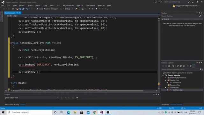Screen dimensions: 204x115
Task: Click the editor horizontal scrollbar
Action: pyautogui.click(x=79, y=91)
